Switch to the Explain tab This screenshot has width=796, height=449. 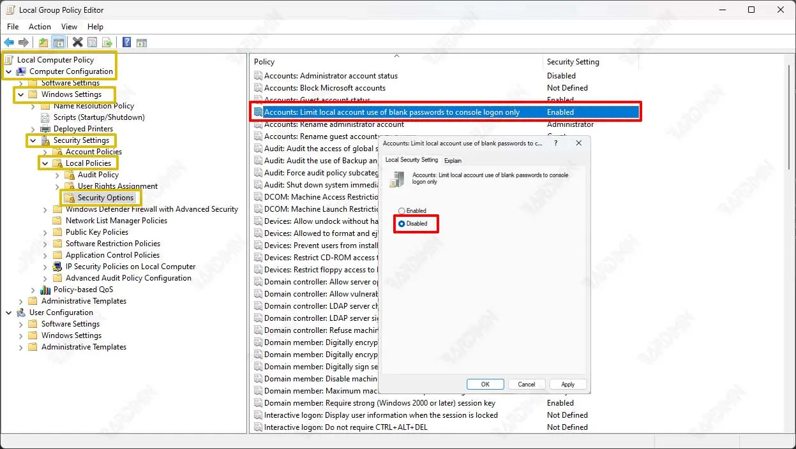click(453, 161)
